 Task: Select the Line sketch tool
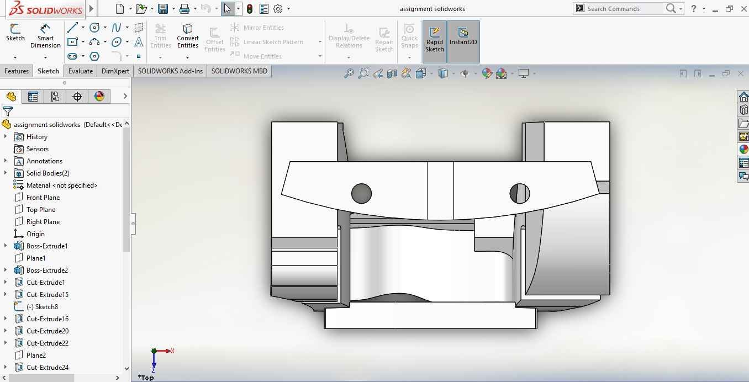point(72,28)
